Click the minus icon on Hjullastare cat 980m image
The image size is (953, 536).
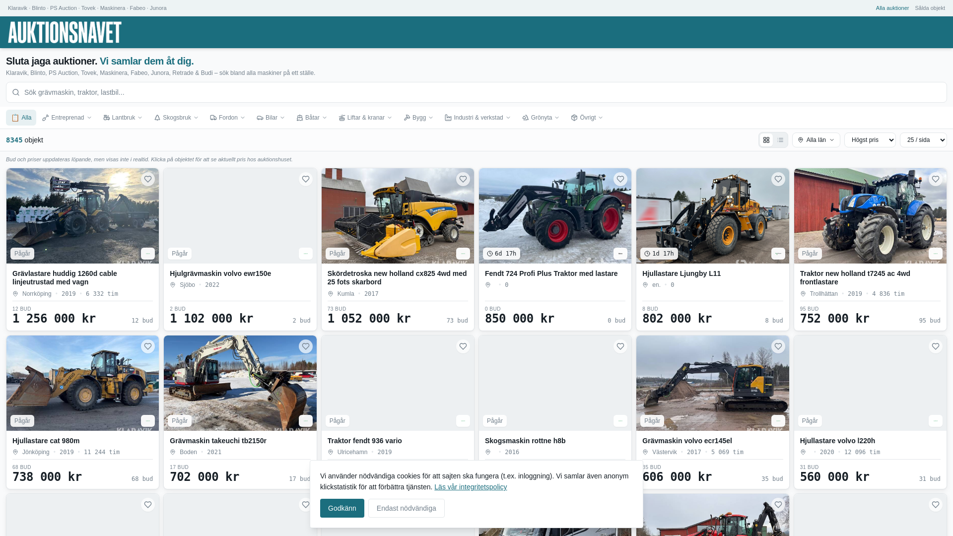[x=148, y=421]
